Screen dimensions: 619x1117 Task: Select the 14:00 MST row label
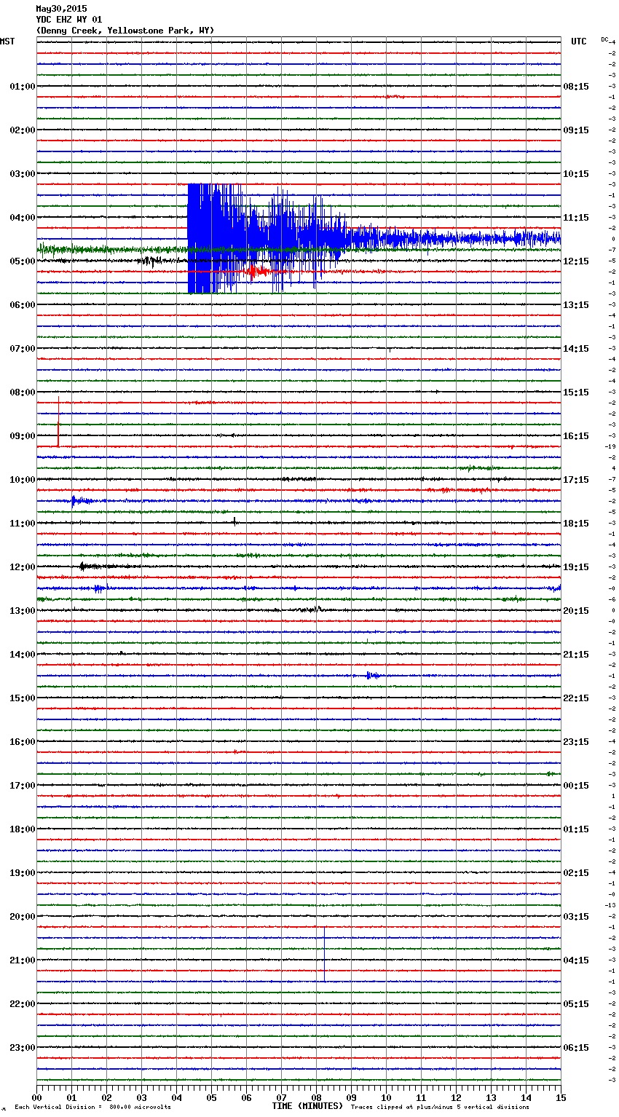coord(23,655)
